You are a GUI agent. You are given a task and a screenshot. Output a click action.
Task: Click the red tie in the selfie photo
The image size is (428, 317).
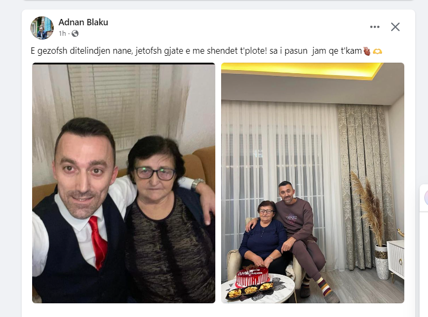pos(98,242)
